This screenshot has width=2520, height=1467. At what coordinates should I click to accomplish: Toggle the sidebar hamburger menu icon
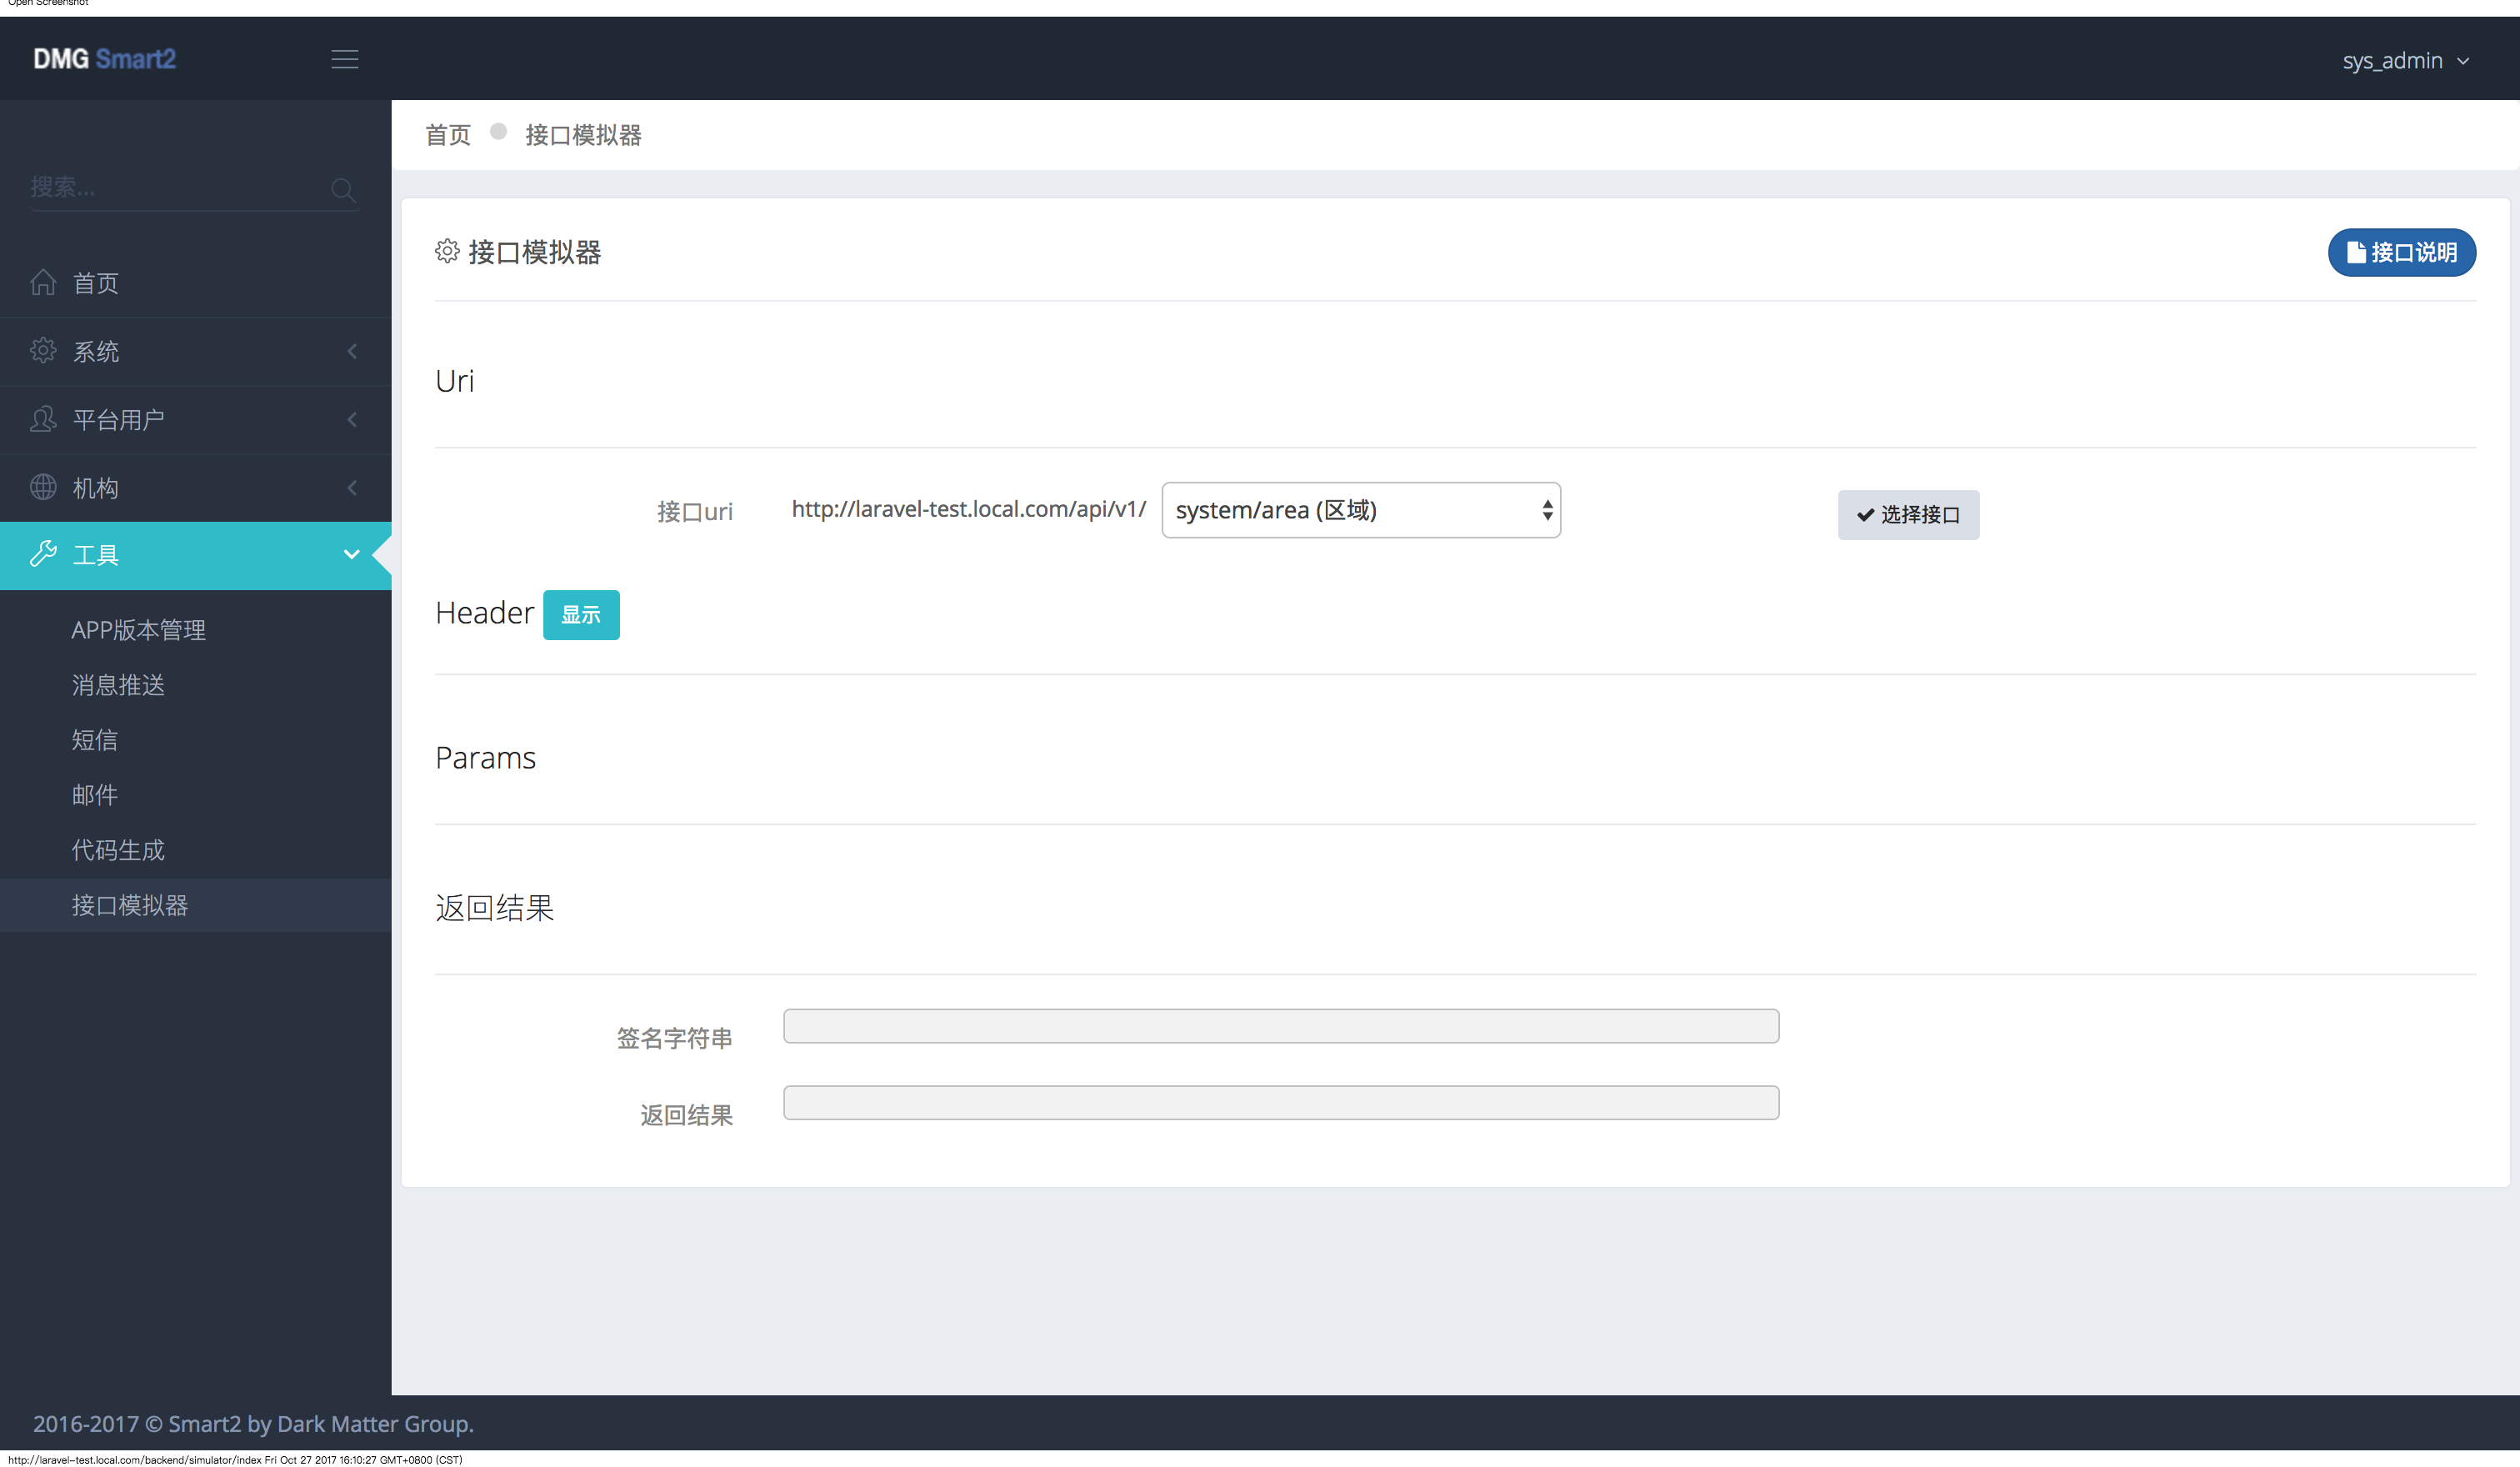pyautogui.click(x=345, y=59)
